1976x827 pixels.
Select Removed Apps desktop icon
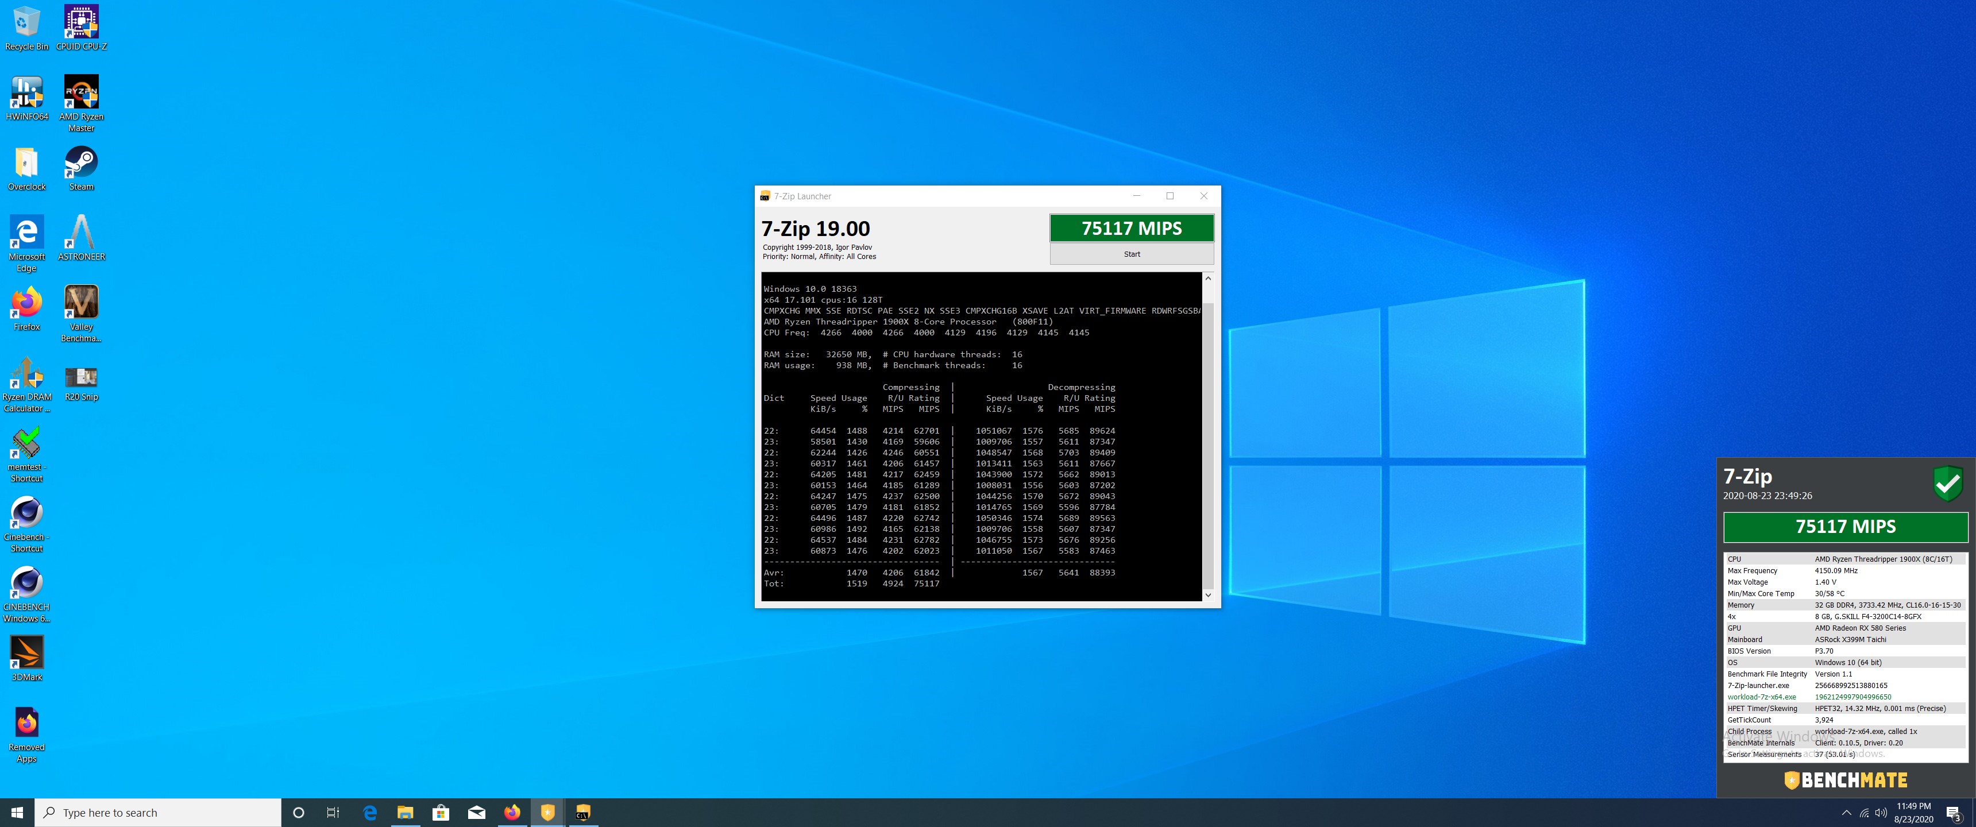tap(27, 734)
